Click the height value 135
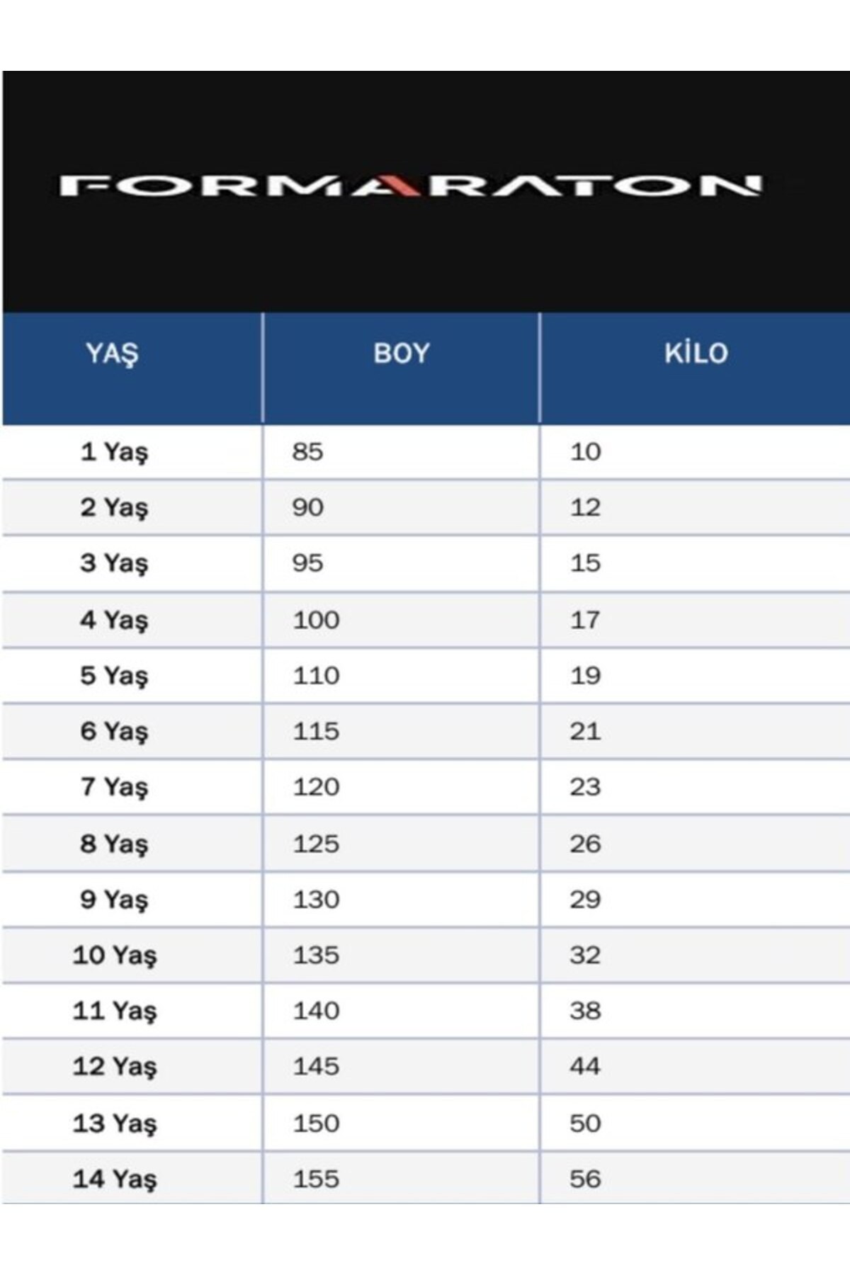850x1275 pixels. tap(316, 955)
